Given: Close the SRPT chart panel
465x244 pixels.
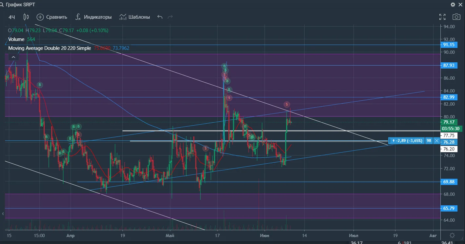Looking at the screenshot, I should (x=460, y=5).
